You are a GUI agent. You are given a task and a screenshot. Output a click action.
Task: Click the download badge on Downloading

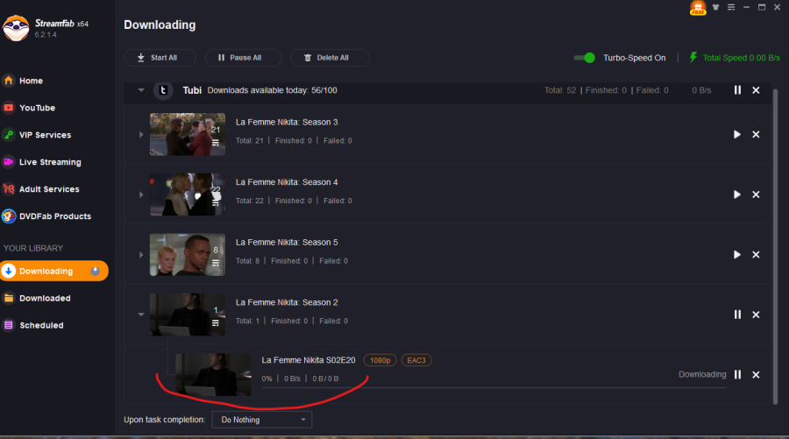[x=95, y=271]
